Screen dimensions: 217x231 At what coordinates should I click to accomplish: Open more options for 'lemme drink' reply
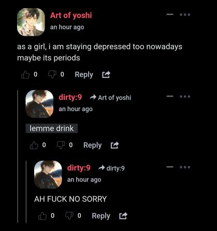click(x=185, y=97)
